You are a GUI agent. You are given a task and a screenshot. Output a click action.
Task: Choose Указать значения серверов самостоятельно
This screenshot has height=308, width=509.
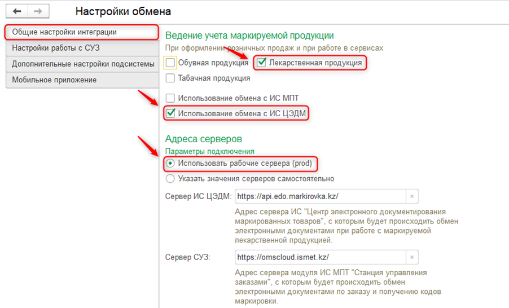coord(170,179)
